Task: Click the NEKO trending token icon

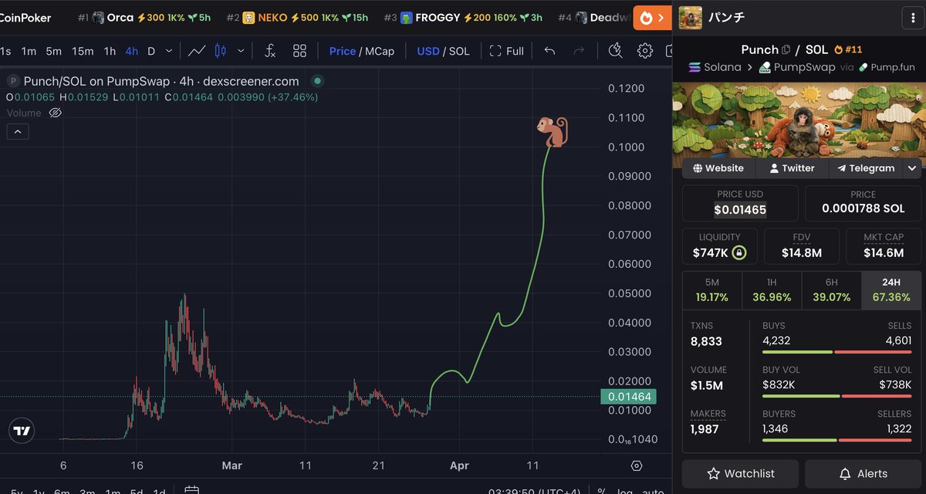Action: (249, 17)
